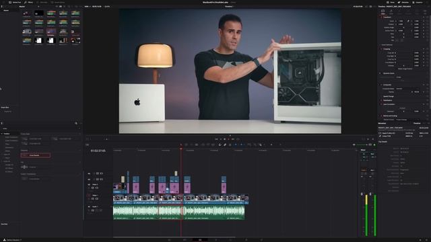Switch media pool to thumbnail view
This screenshot has height=242, width=431.
61,6
